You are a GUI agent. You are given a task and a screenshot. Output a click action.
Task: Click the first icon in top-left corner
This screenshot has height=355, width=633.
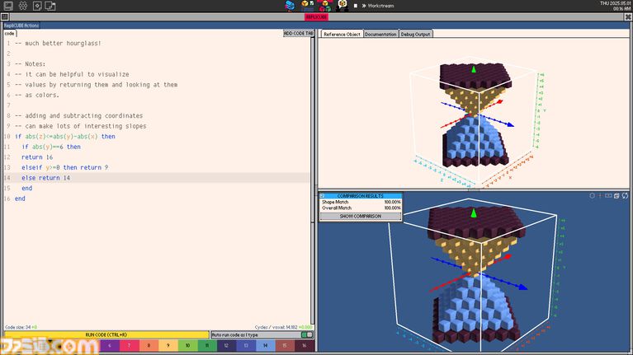(10, 6)
